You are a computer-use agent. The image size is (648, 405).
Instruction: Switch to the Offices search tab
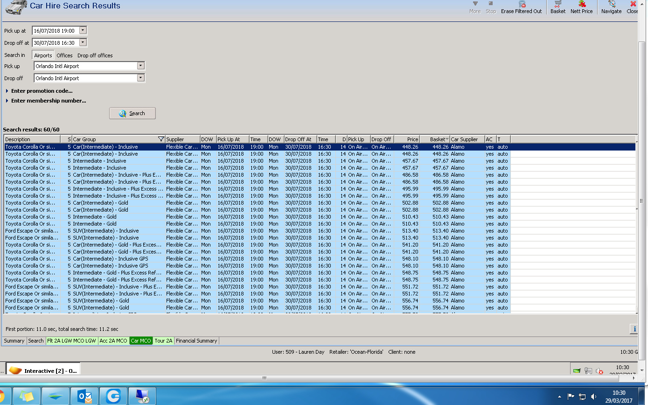click(x=64, y=55)
